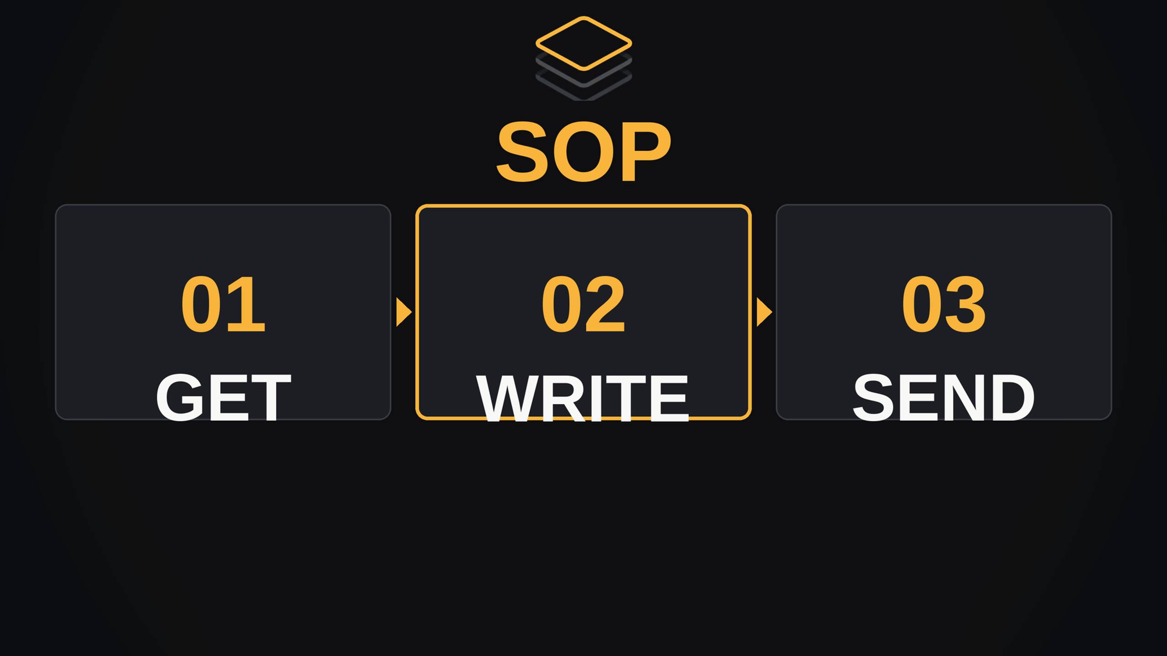Select the WRITE label text

click(582, 398)
